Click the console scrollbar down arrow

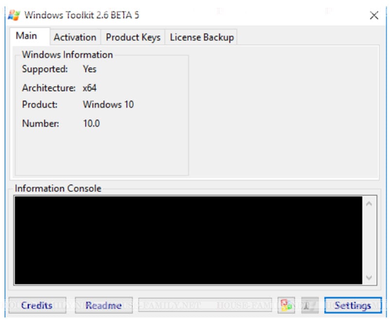369,277
